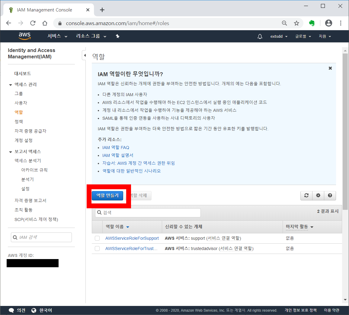Open the AWSServiceRoleForSupport role link
349x315 pixels.
point(132,238)
